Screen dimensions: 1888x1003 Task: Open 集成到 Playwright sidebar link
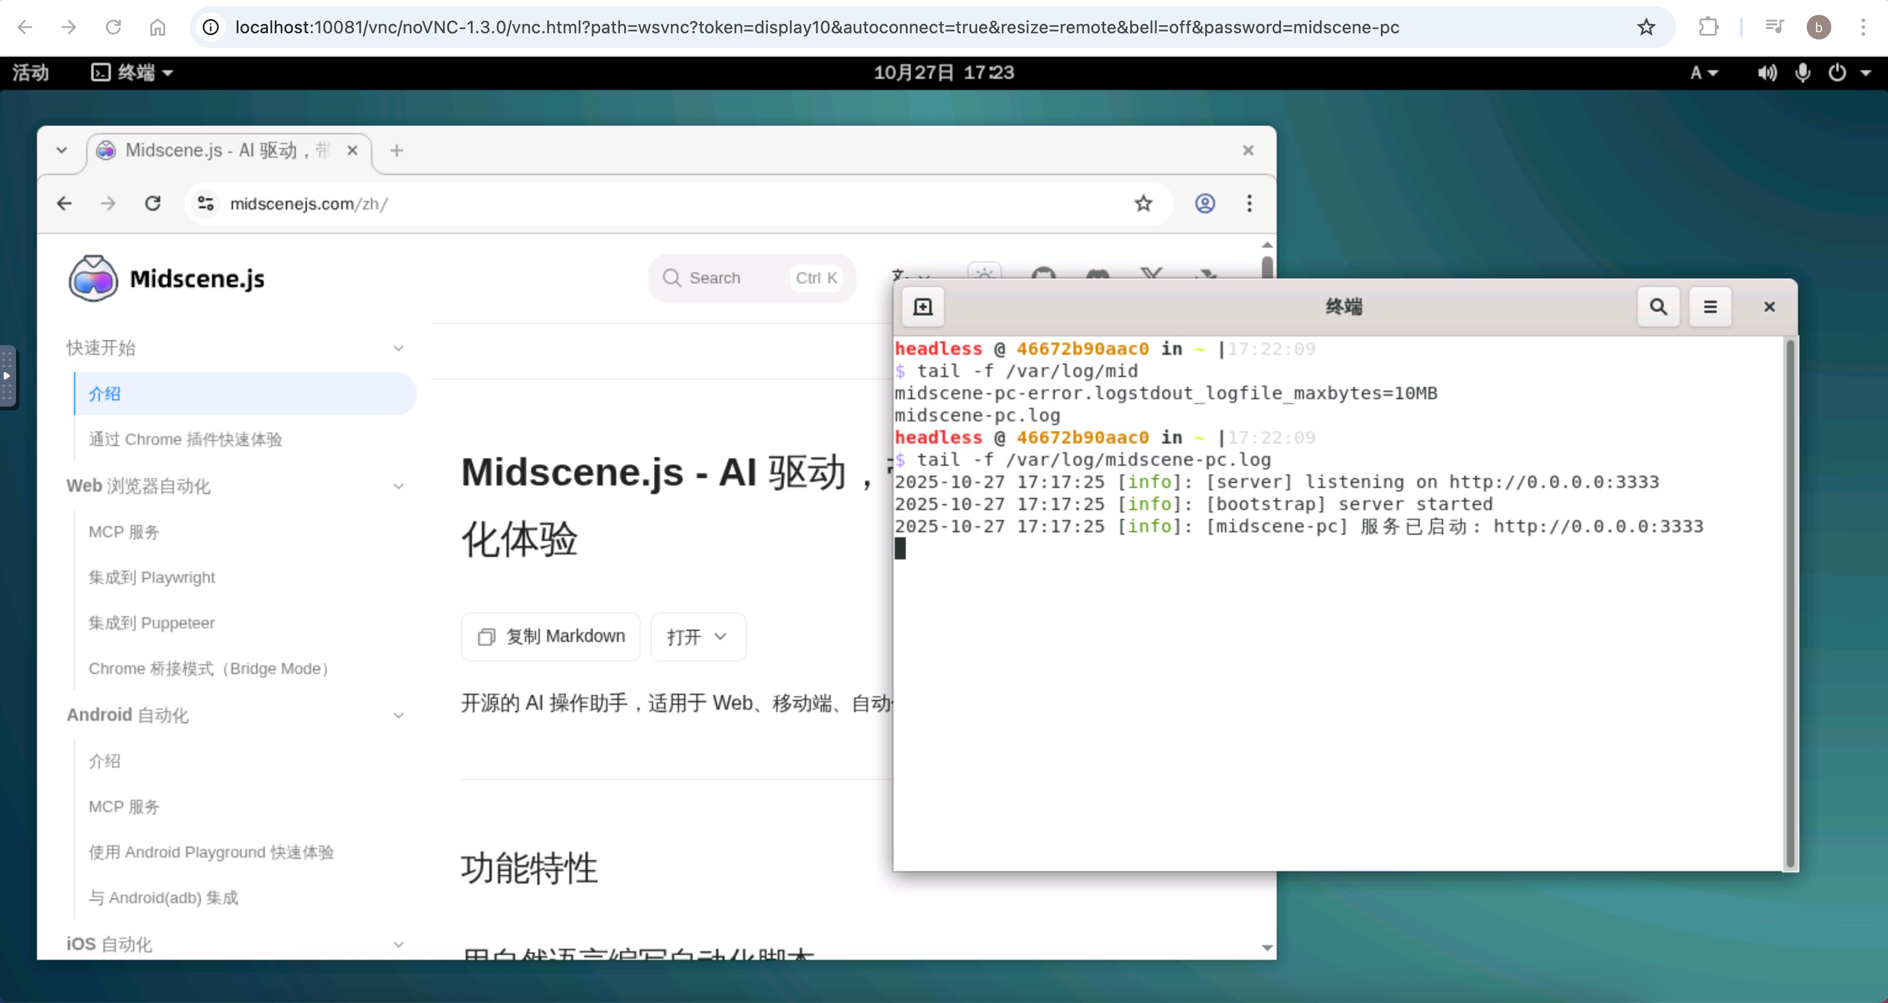tap(152, 577)
